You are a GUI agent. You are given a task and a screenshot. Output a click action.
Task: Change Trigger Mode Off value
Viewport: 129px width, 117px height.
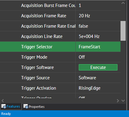coord(98,57)
